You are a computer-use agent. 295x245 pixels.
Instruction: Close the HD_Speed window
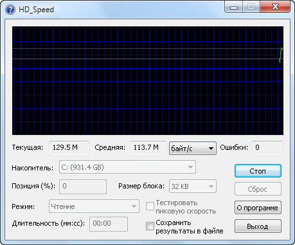[275, 7]
